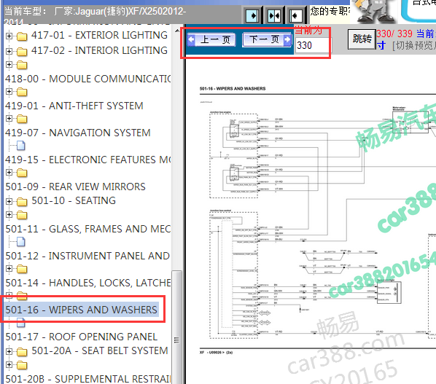The image size is (436, 384).
Task: Select 501-12 - INSTRUMENT PANEL AND entry
Action: coord(87,256)
